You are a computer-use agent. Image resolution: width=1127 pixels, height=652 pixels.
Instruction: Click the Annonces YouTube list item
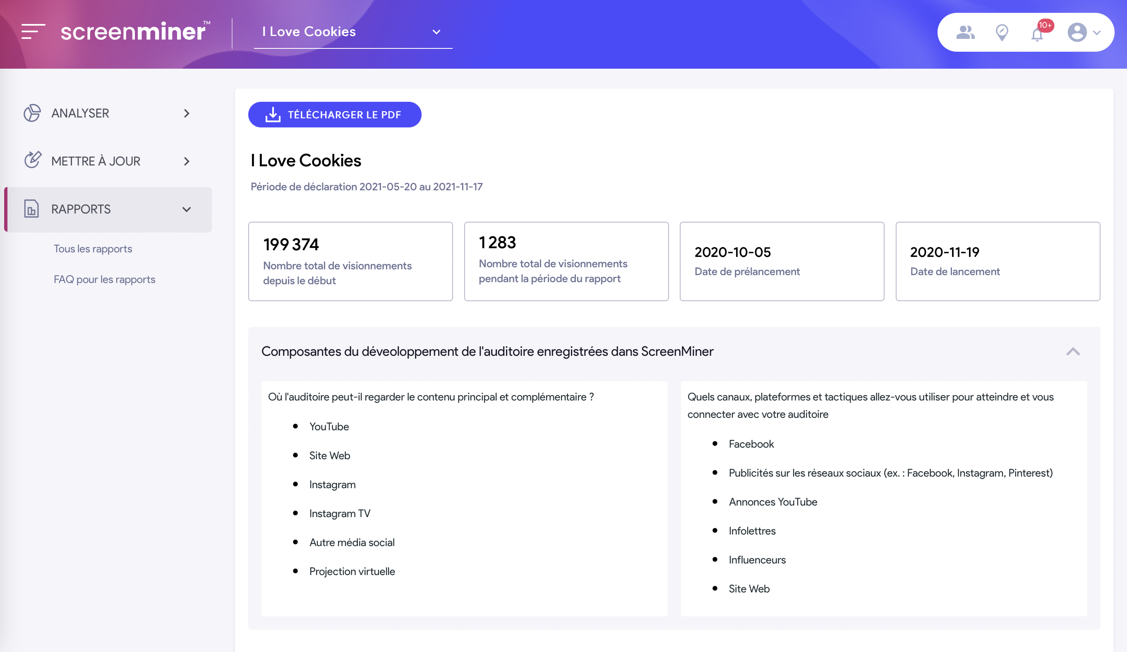(773, 502)
